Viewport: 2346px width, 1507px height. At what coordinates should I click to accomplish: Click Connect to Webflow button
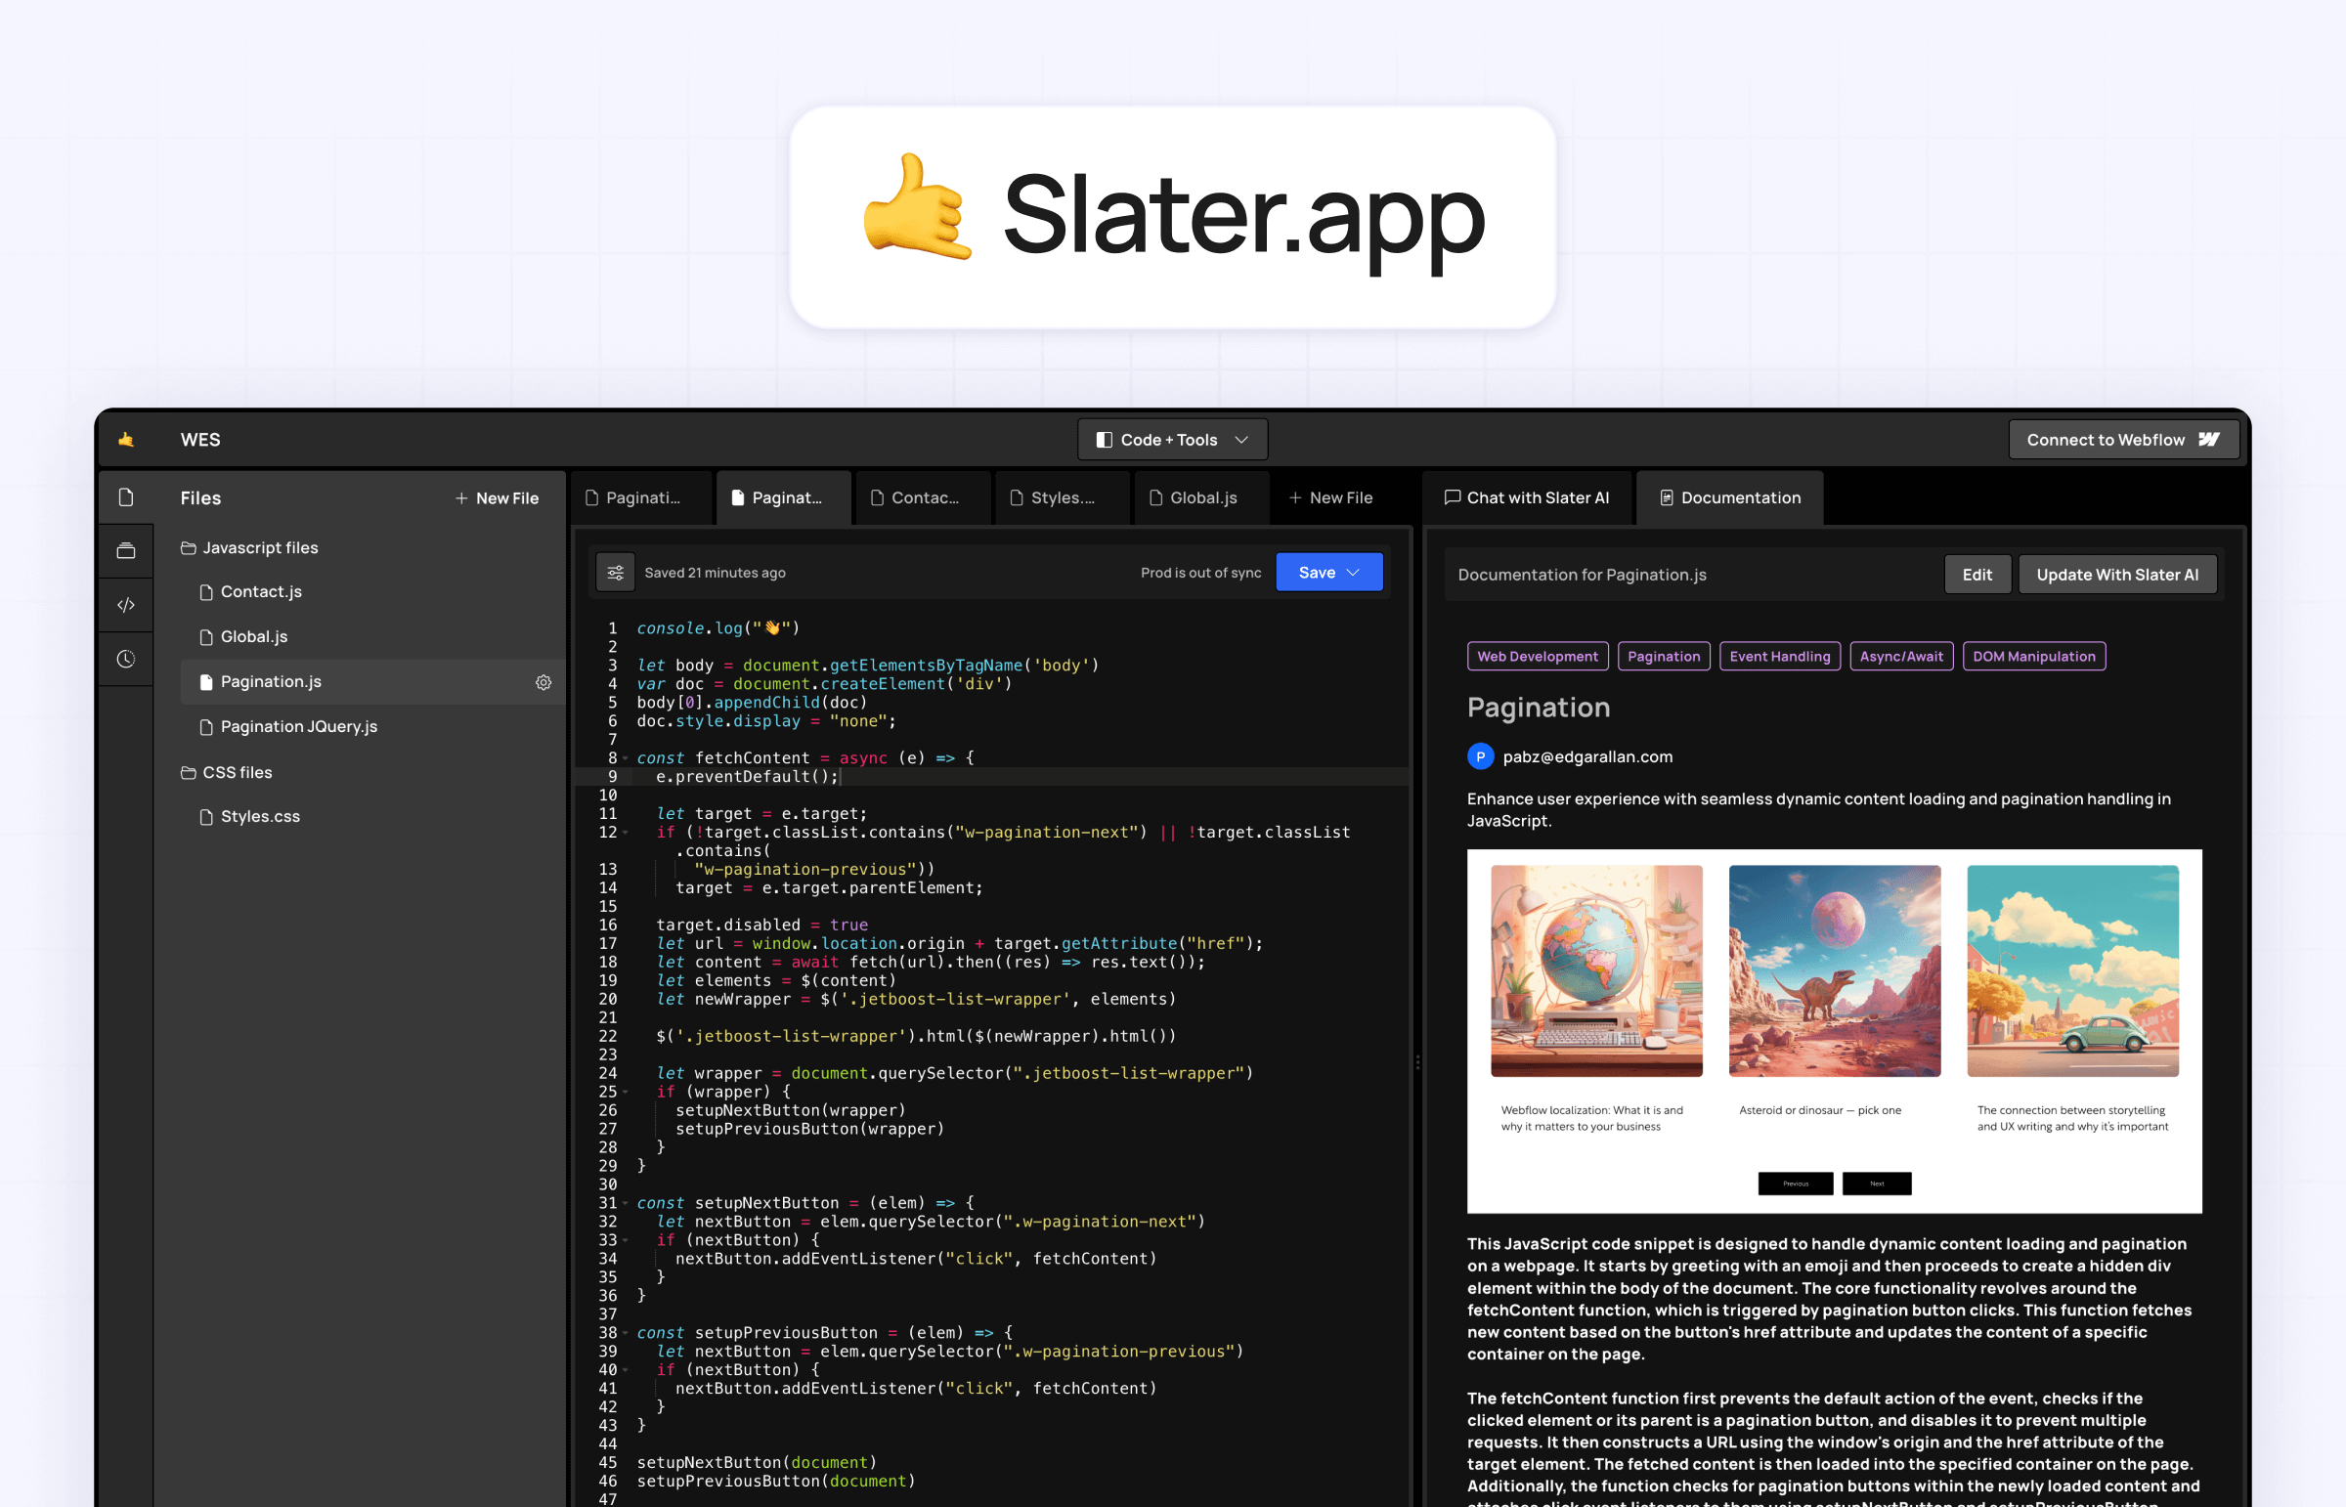[x=2123, y=440]
